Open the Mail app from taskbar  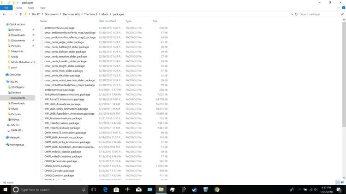[x=139, y=189]
